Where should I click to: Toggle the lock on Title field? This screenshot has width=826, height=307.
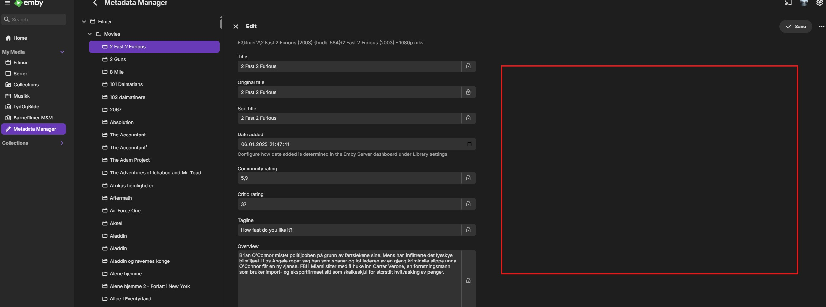click(468, 66)
